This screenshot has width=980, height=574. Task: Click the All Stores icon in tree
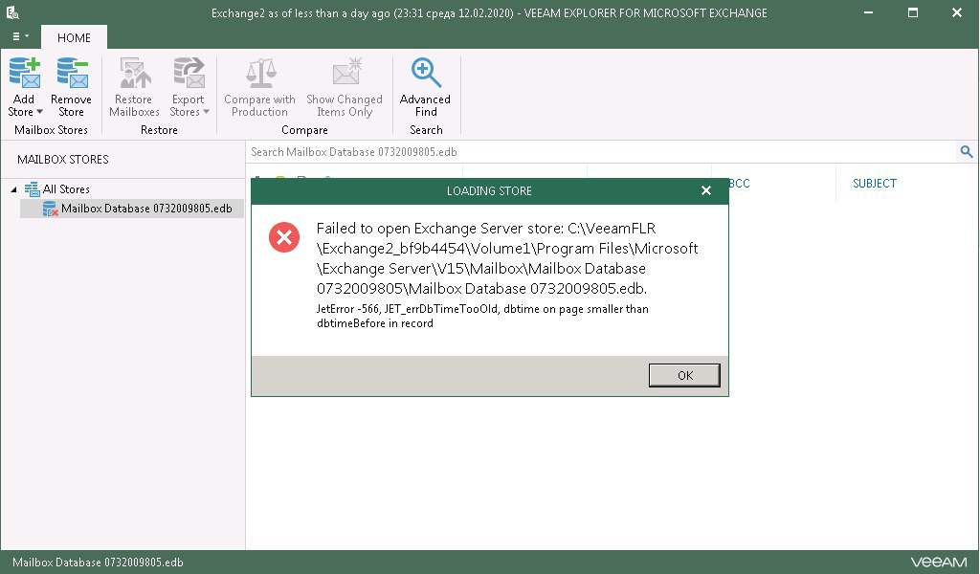(x=32, y=189)
